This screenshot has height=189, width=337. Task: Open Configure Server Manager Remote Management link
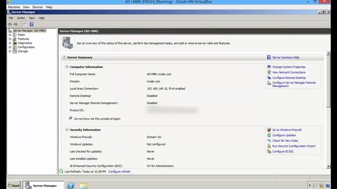tap(294, 84)
